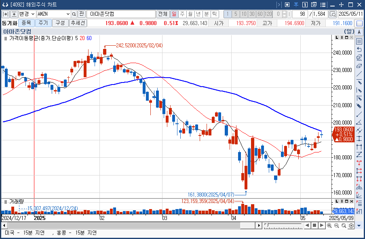This screenshot has height=239, width=365.
Task: Toggle the 틱 tick period button
Action: (x=215, y=14)
